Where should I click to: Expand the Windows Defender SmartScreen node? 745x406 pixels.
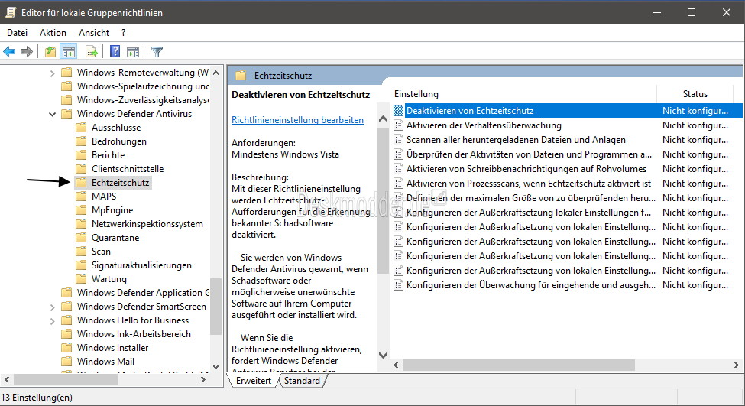(52, 307)
